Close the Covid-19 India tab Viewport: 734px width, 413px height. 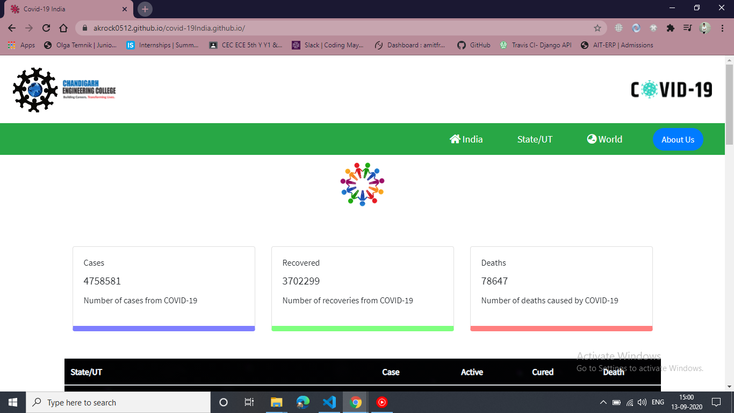(125, 9)
